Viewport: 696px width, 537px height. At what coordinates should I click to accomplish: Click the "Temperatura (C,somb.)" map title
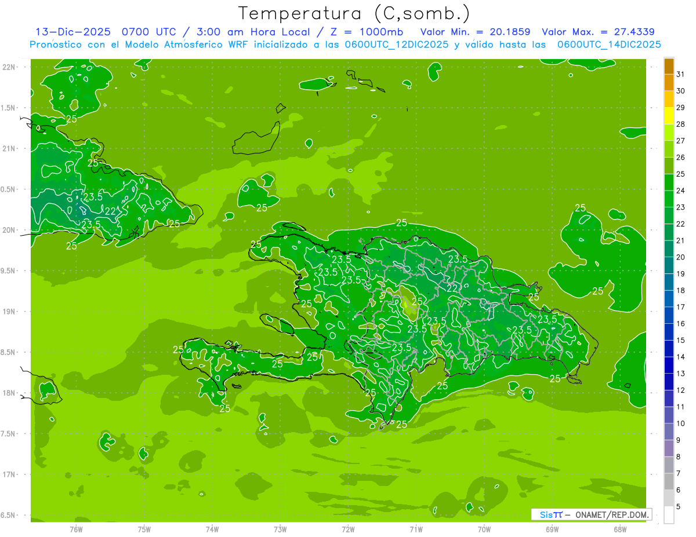coord(354,13)
